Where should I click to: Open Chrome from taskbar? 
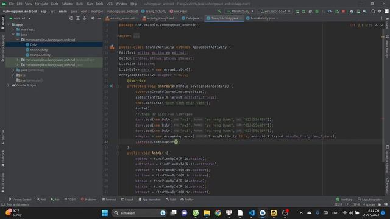click(218, 213)
